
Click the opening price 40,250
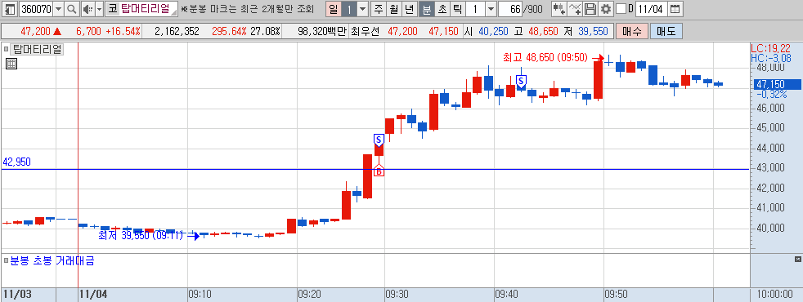[x=493, y=31]
